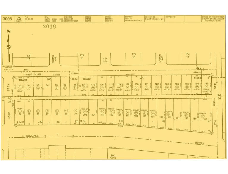Click circled parcel 44 in lot 35
Screen dimensions: 228x174
tap(38, 88)
